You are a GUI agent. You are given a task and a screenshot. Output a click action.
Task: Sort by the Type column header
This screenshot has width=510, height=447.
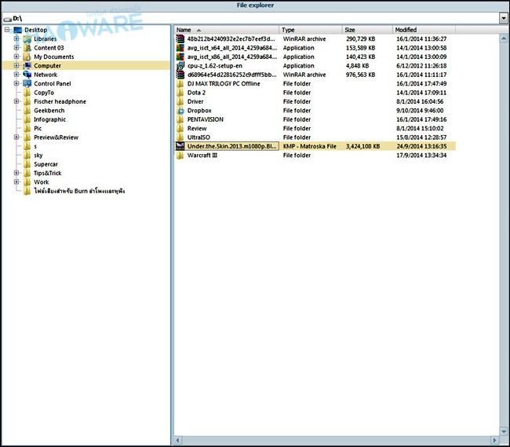[x=311, y=30]
